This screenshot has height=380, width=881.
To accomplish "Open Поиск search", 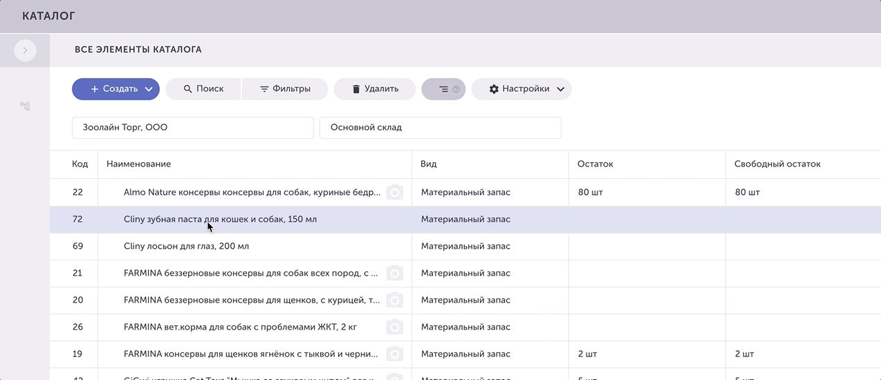I will click(x=203, y=89).
